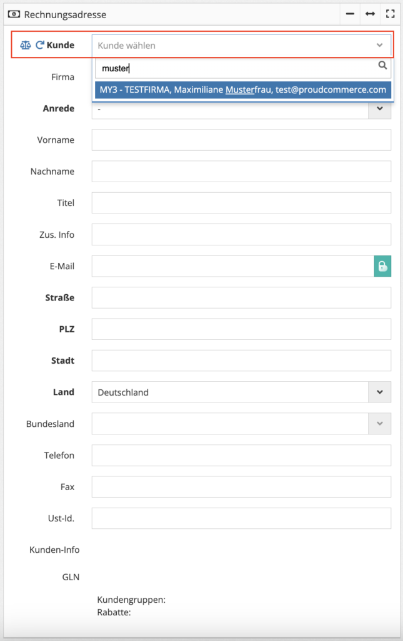Viewport: 403px width, 641px height.
Task: Click the Ust-Id. text field
Action: pyautogui.click(x=241, y=518)
